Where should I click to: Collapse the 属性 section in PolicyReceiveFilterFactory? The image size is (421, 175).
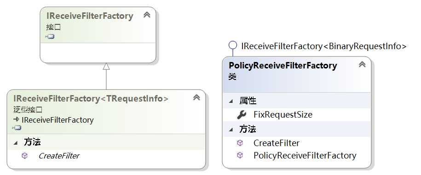(x=231, y=101)
